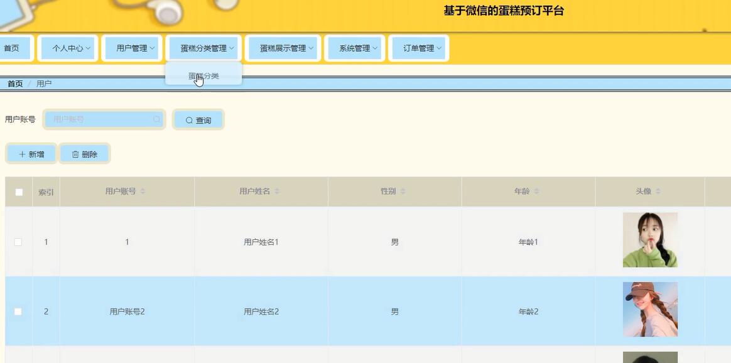The width and height of the screenshot is (731, 363).
Task: Click 男 in the 用户姓名1 row
Action: (x=394, y=242)
